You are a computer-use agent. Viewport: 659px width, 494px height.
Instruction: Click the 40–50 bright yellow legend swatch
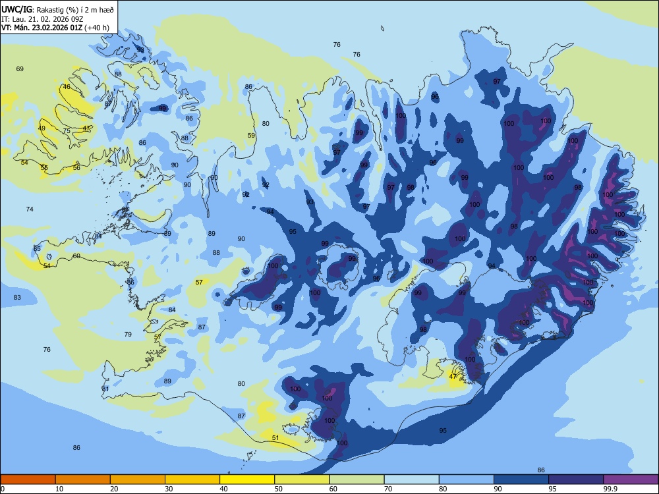point(247,480)
